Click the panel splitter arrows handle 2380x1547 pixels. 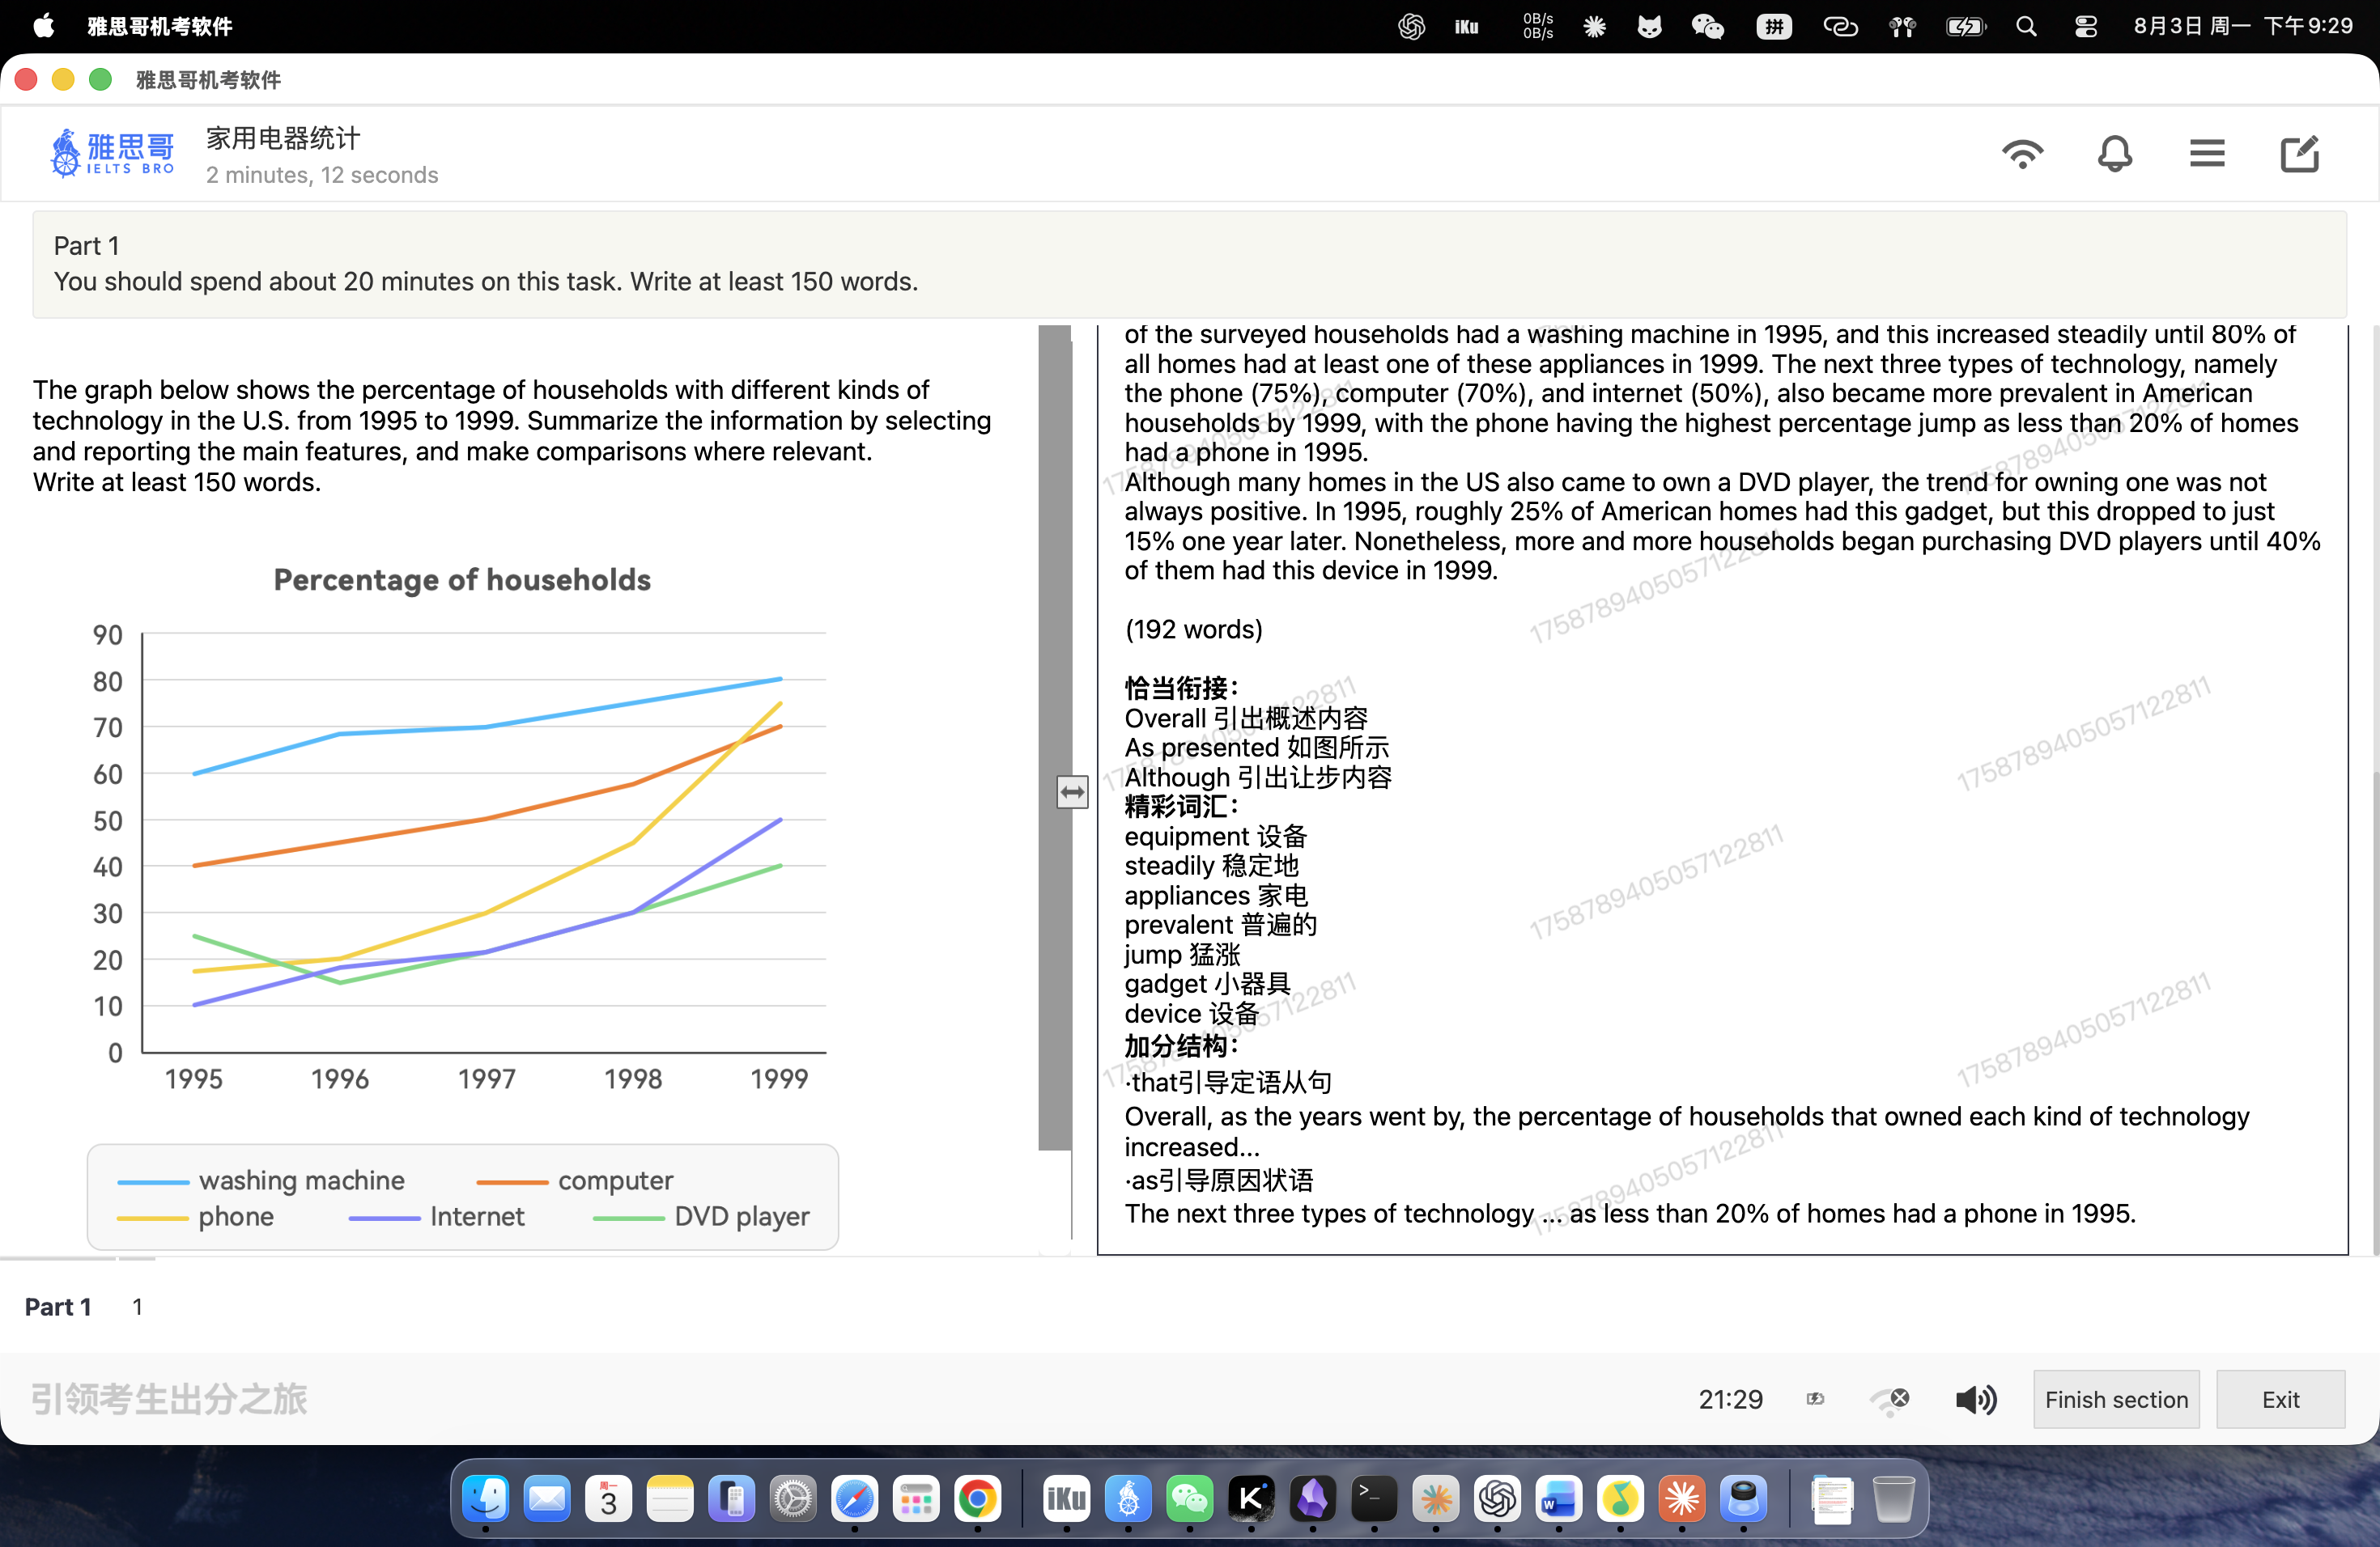tap(1072, 792)
